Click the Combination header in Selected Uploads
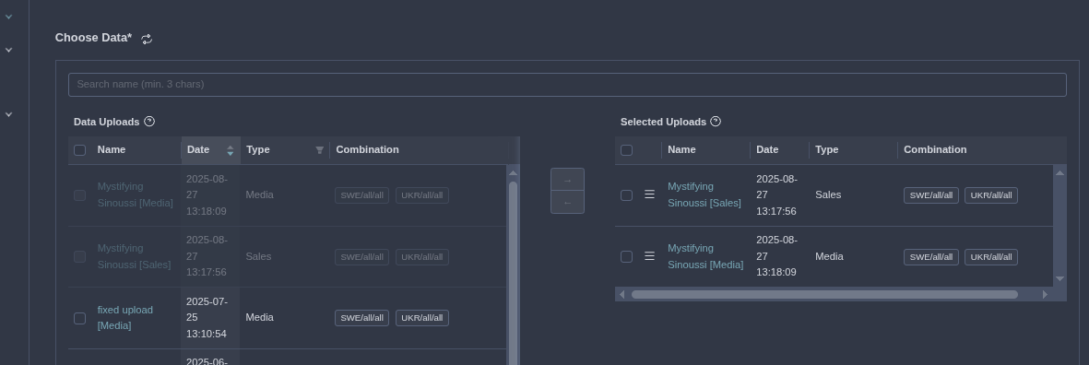Image resolution: width=1089 pixels, height=365 pixels. pyautogui.click(x=935, y=150)
